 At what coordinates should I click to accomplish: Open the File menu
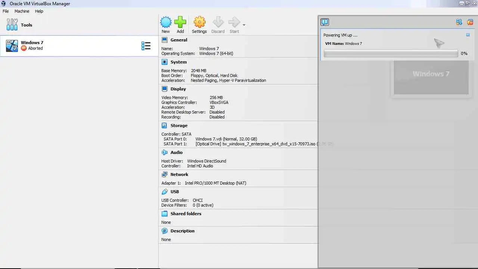click(6, 11)
